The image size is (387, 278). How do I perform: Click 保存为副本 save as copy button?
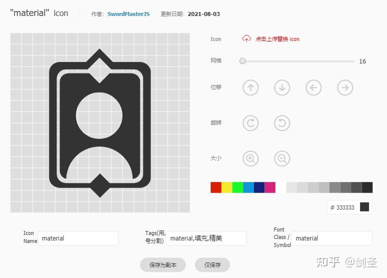(x=163, y=265)
